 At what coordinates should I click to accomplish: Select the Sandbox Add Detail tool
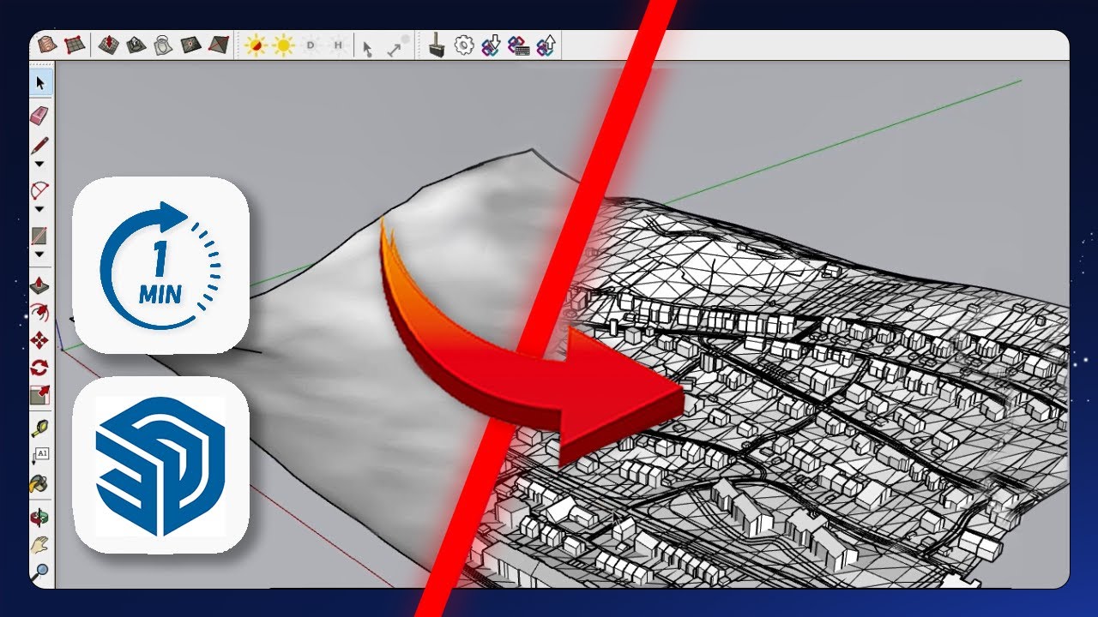tap(190, 45)
